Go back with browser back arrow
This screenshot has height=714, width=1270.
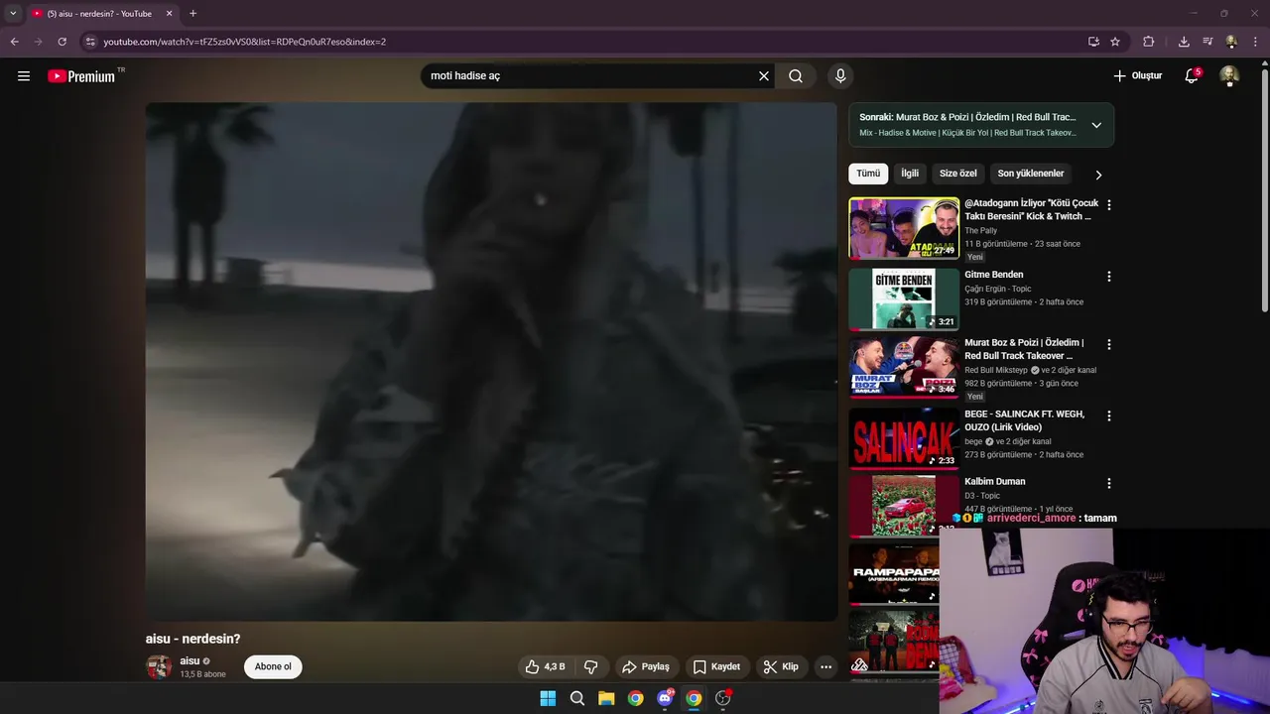coord(14,42)
